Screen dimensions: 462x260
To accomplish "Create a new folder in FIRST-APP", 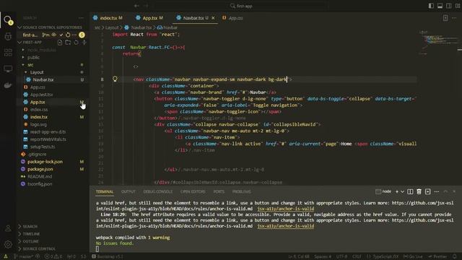I will click(68, 43).
